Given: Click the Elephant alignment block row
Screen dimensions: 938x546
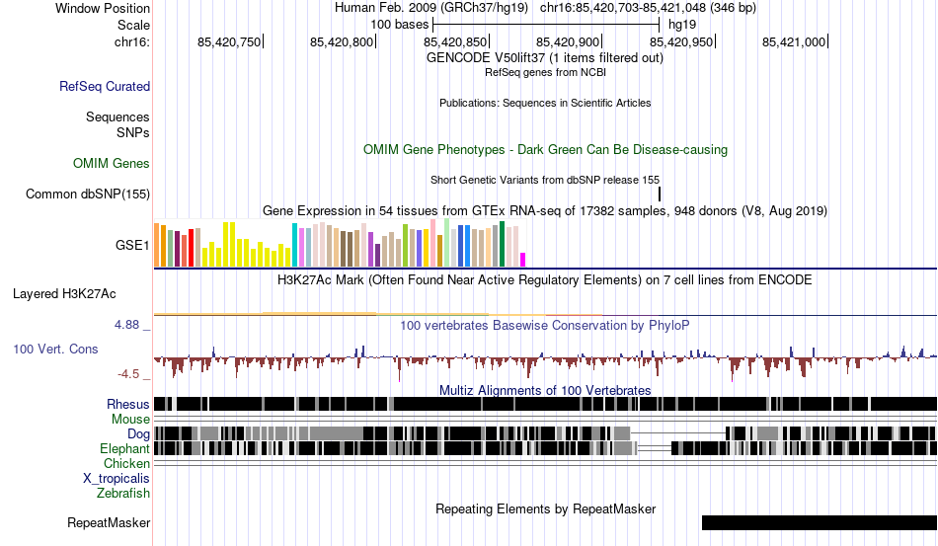Looking at the screenshot, I should [x=545, y=448].
